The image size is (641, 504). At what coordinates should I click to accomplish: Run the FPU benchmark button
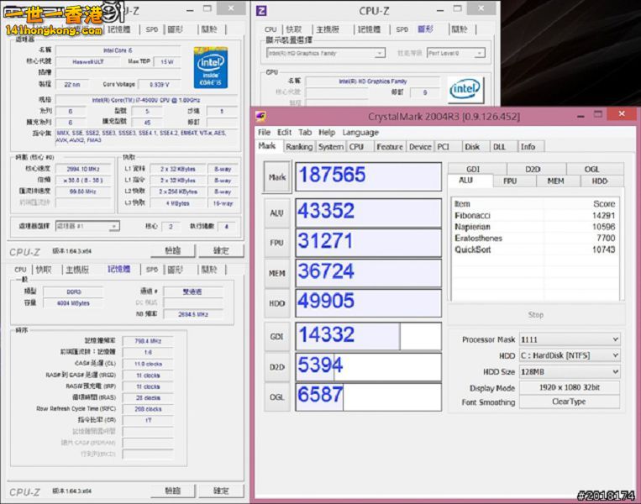point(277,243)
